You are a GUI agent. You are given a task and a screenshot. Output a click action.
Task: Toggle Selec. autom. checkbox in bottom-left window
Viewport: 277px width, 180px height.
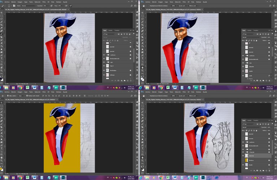pyautogui.click(x=8, y=96)
